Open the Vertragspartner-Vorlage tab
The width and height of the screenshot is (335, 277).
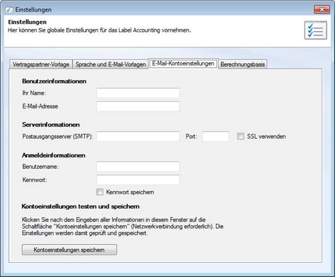41,64
